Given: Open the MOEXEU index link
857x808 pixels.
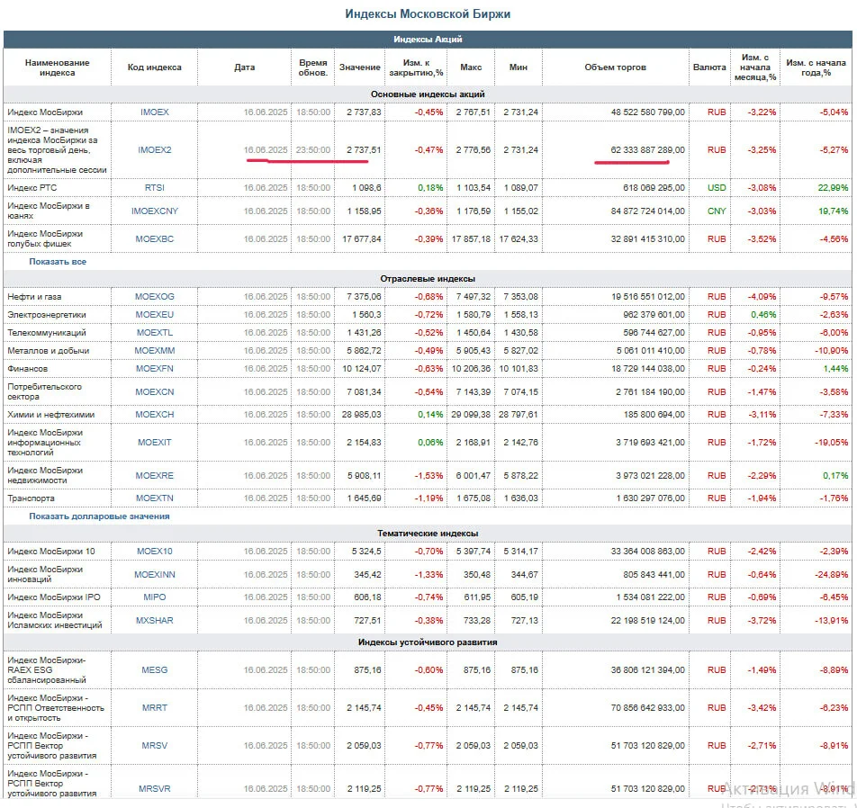Looking at the screenshot, I should coord(155,315).
